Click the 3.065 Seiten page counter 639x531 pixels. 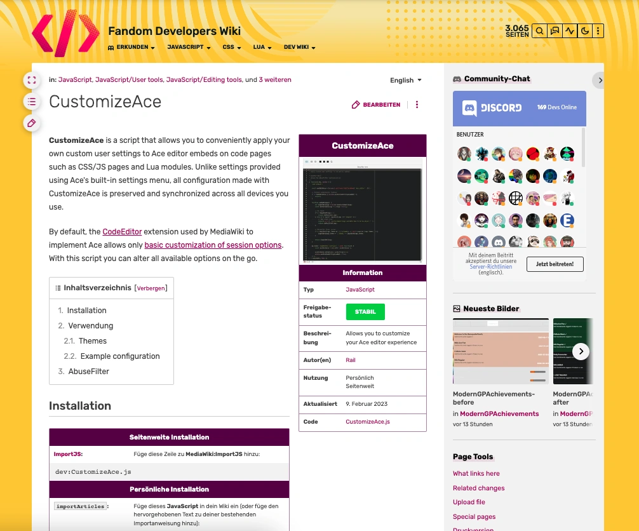[x=517, y=31]
